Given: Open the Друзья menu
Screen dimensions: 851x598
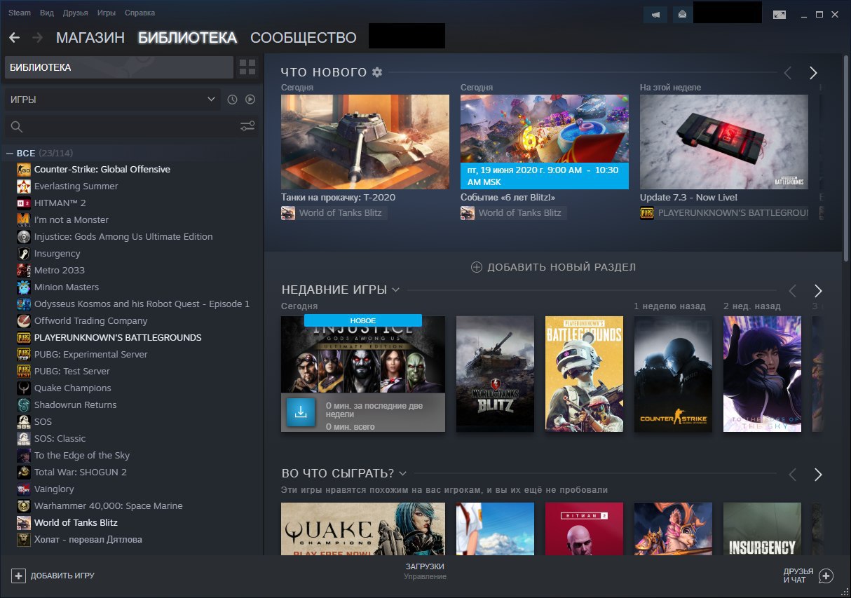Looking at the screenshot, I should pos(76,13).
